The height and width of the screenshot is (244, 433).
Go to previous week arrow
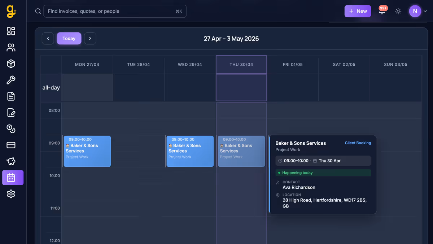click(48, 39)
